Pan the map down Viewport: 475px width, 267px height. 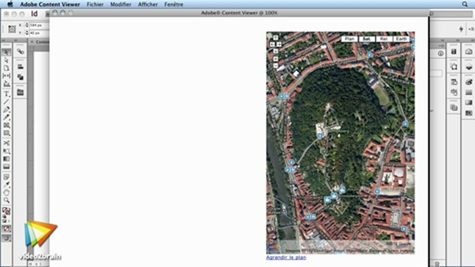click(x=276, y=51)
